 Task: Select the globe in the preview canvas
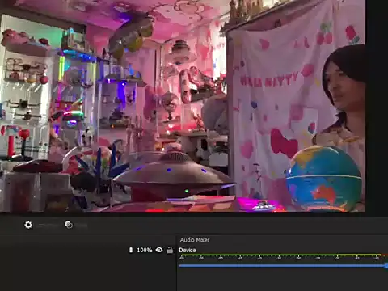(x=323, y=178)
